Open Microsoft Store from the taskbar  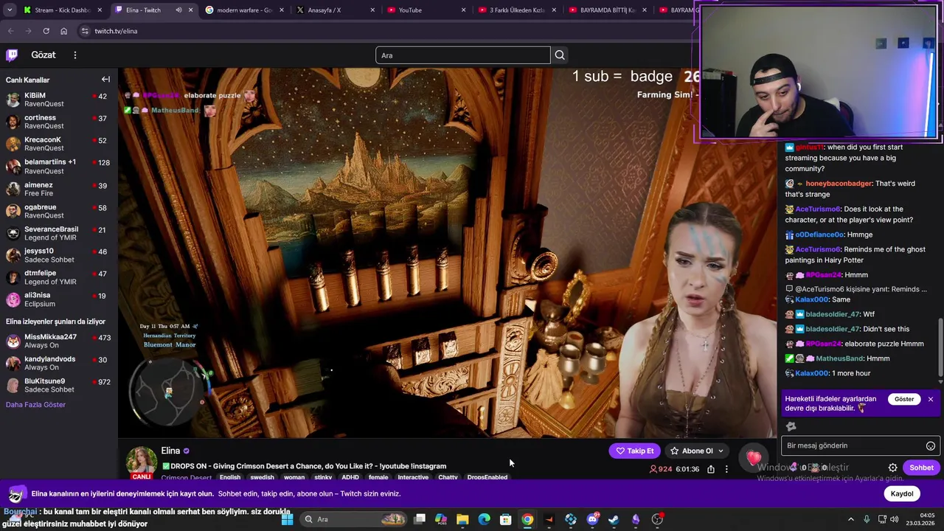[x=506, y=519]
